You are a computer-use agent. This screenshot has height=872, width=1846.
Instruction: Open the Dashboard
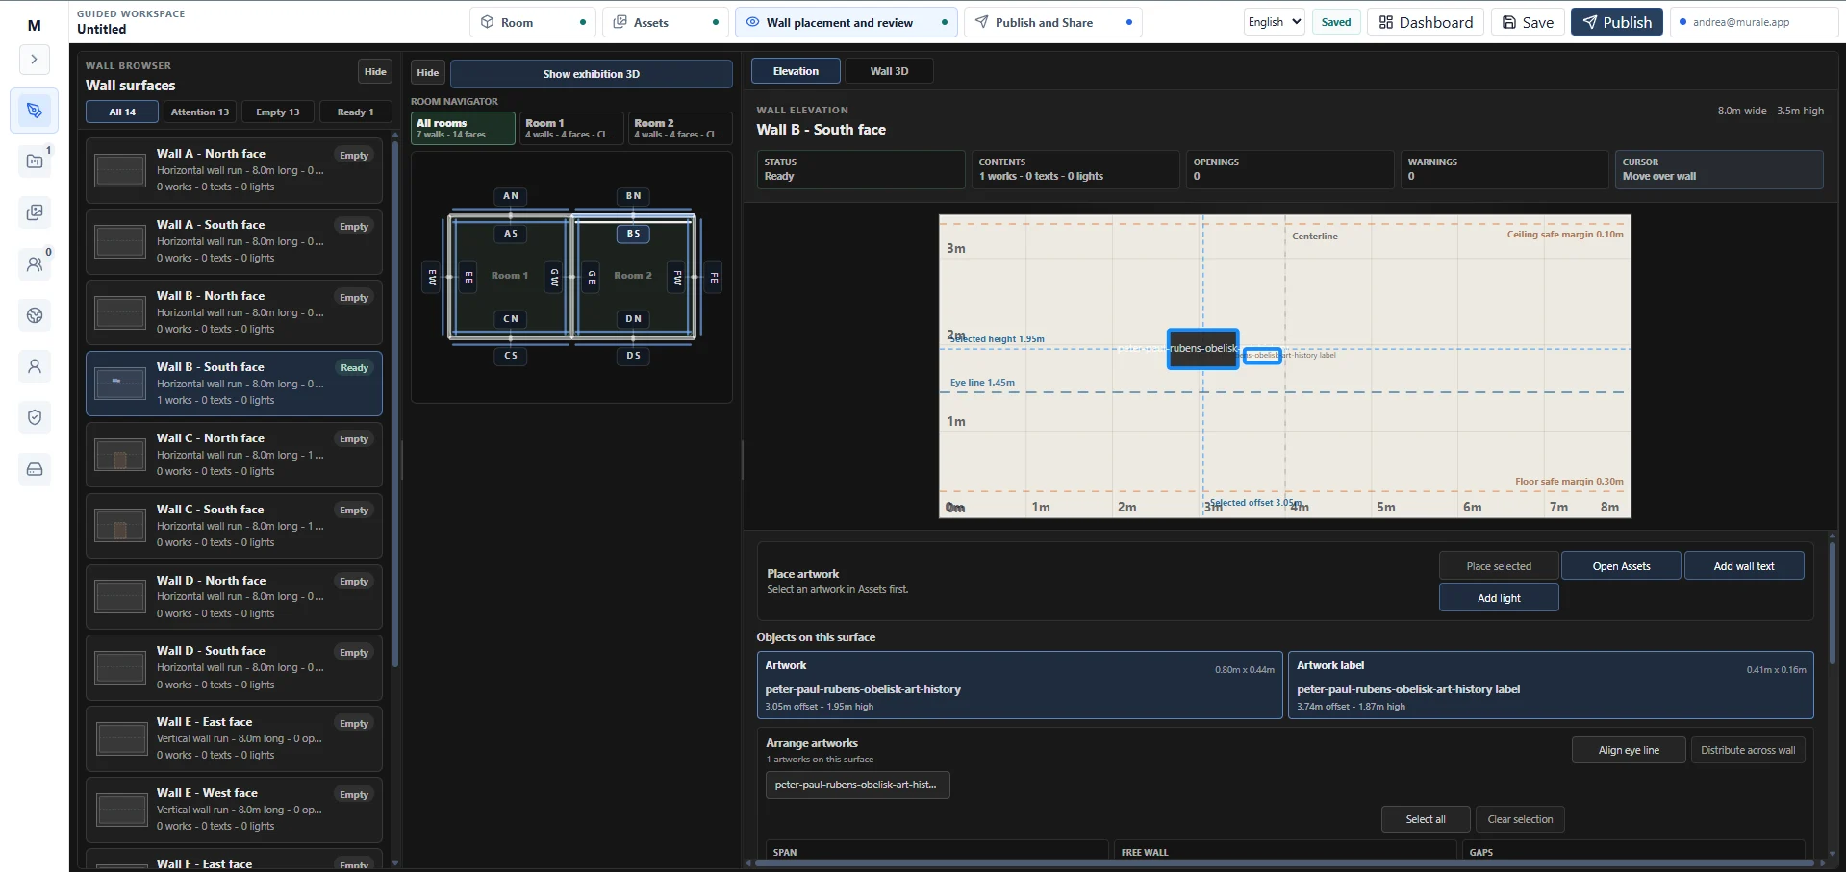pos(1426,22)
